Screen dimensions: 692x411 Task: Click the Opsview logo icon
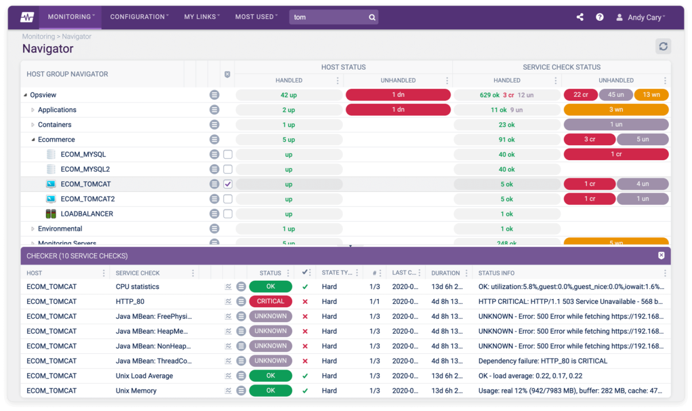(x=27, y=17)
